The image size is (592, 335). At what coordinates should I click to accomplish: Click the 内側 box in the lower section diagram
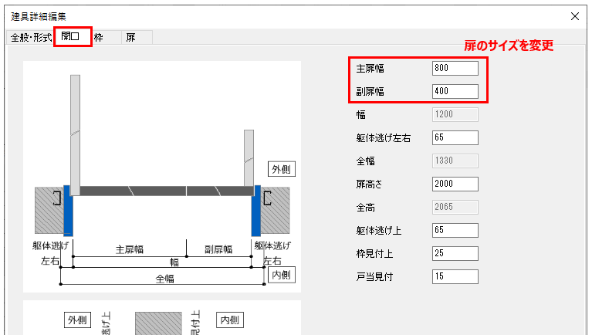point(230,320)
